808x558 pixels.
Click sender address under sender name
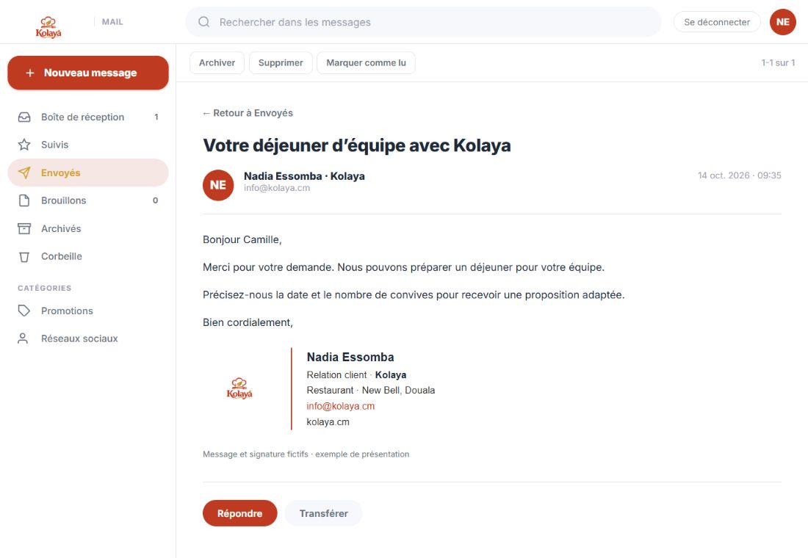[277, 188]
